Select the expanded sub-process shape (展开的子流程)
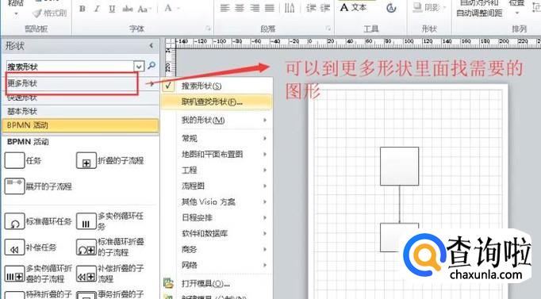This screenshot has height=299, width=541. [38, 186]
